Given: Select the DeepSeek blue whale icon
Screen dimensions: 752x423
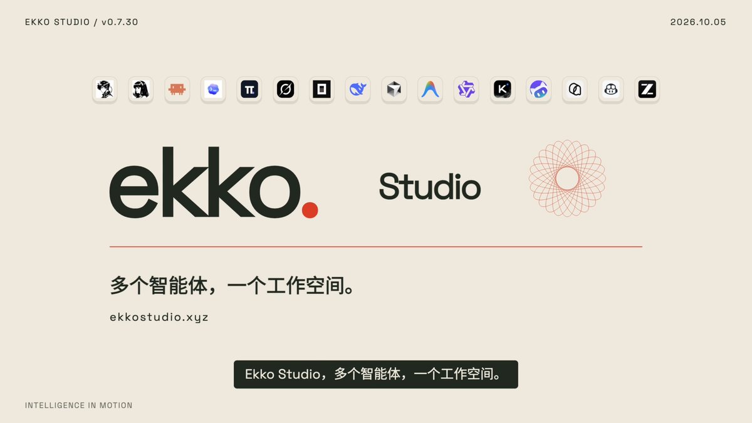Looking at the screenshot, I should [x=358, y=90].
